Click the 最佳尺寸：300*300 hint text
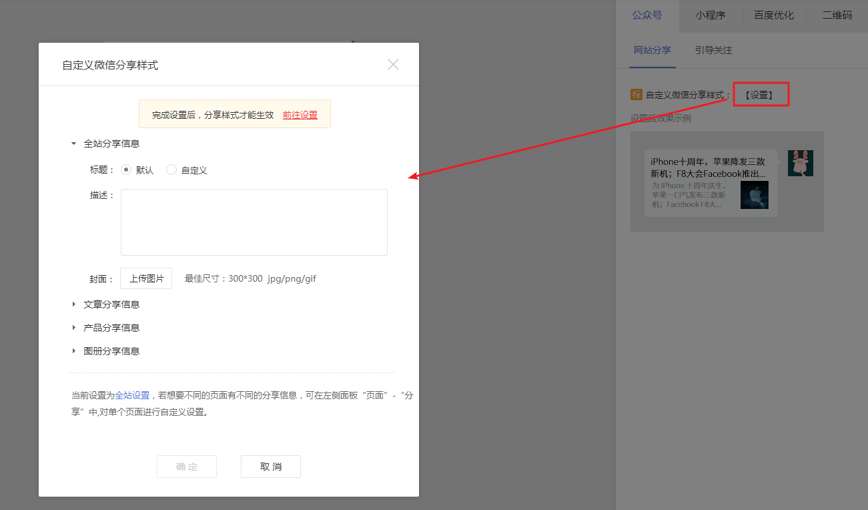This screenshot has height=510, width=868. click(x=250, y=278)
